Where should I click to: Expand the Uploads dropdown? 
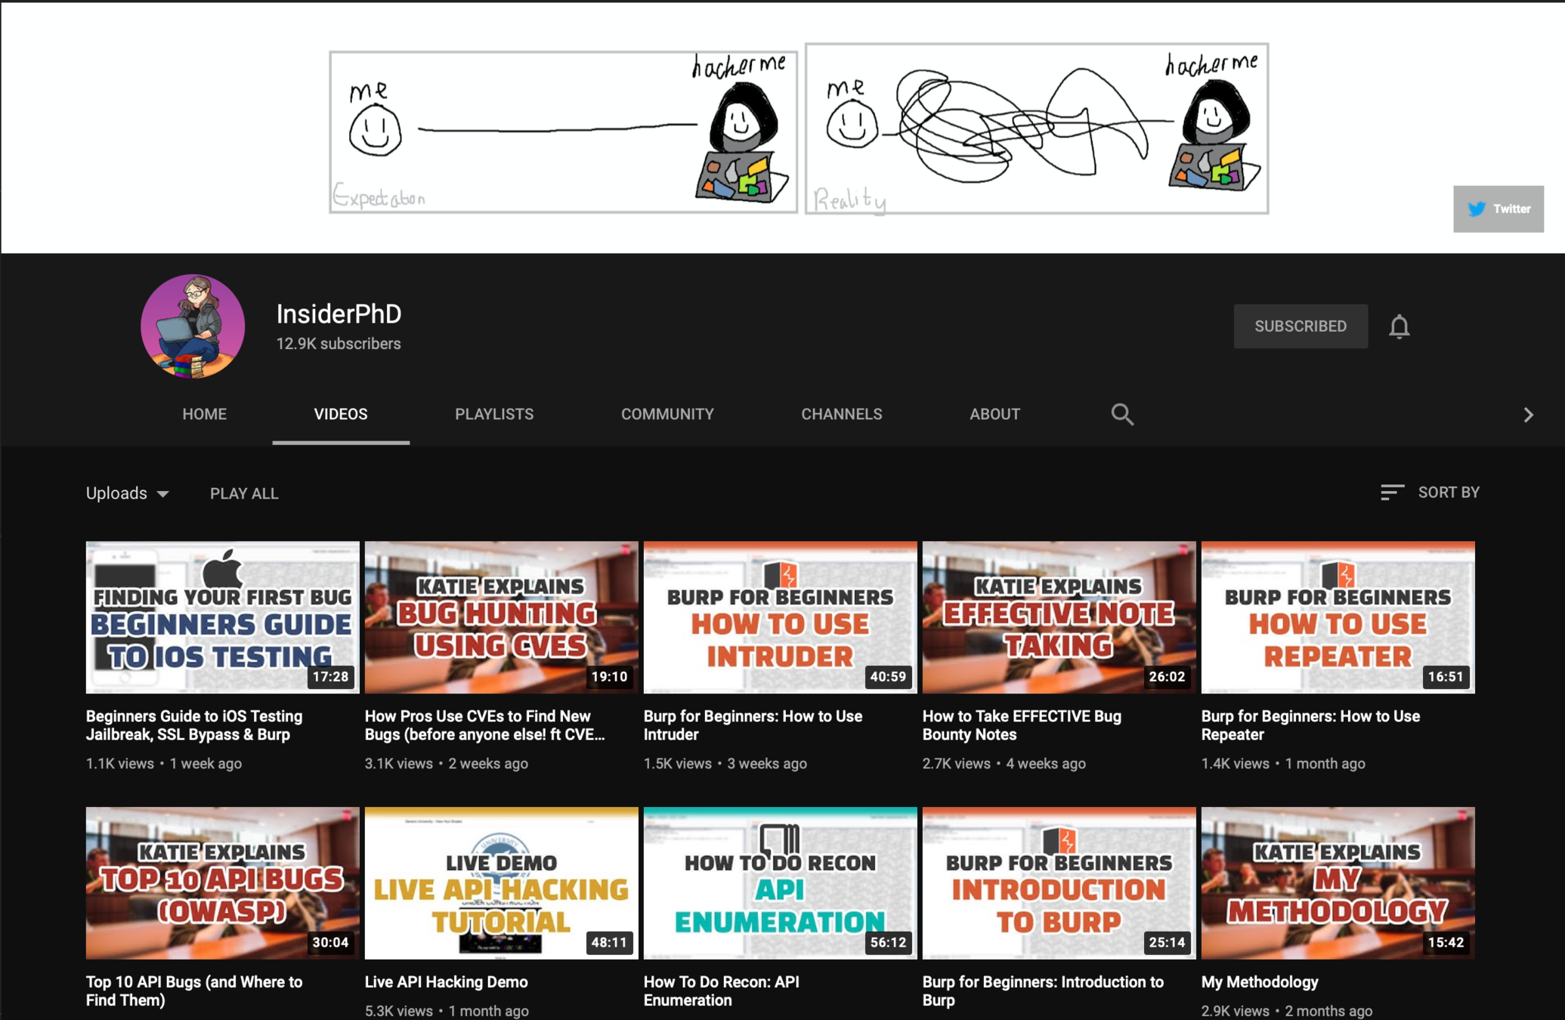point(127,493)
